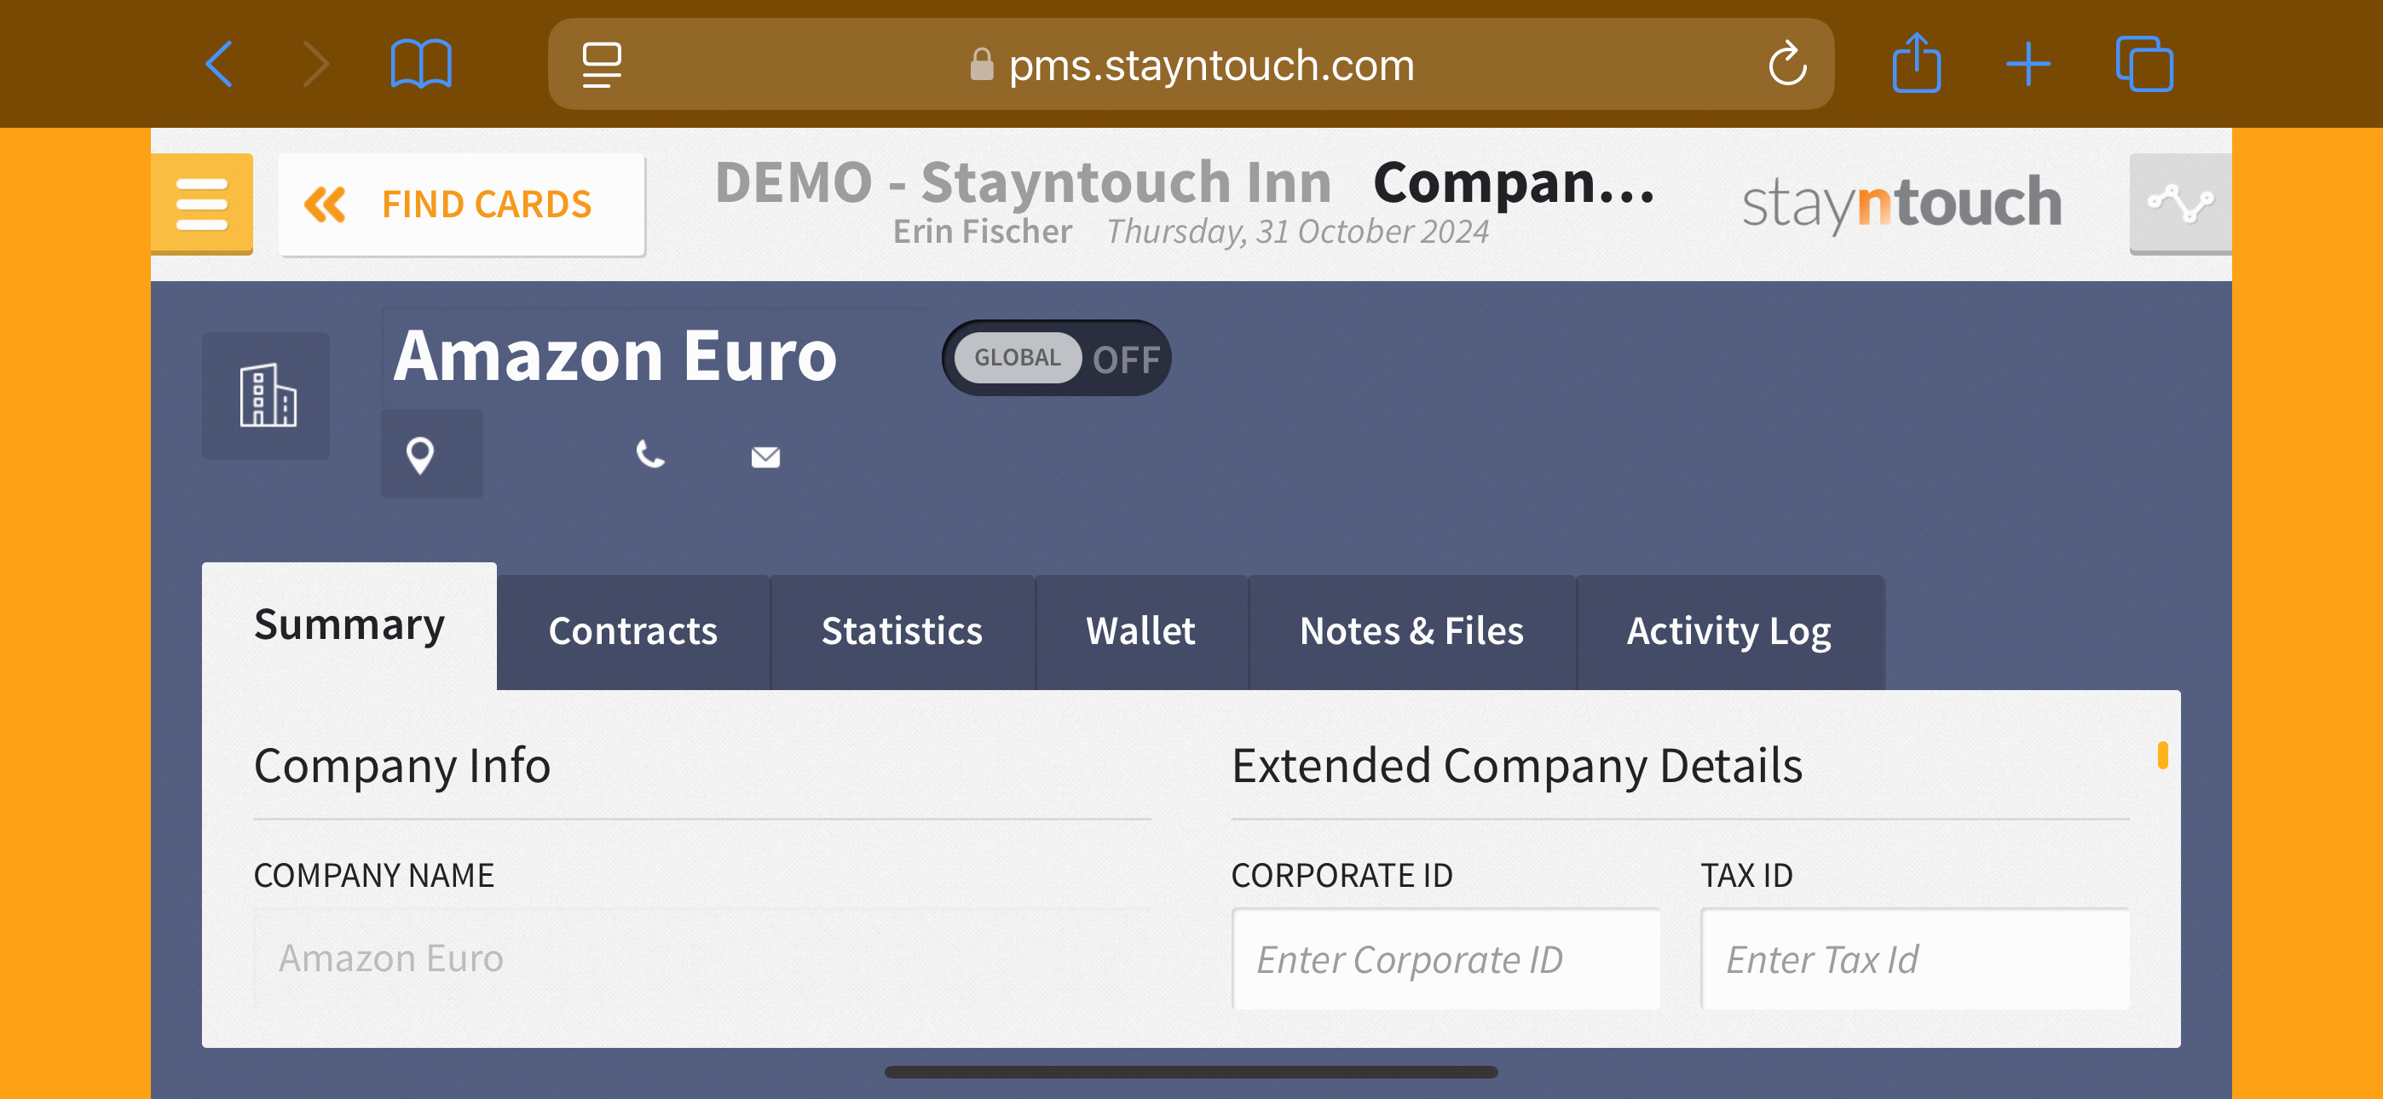Viewport: 2383px width, 1099px height.
Task: Click the location pin address icon
Action: pos(421,455)
